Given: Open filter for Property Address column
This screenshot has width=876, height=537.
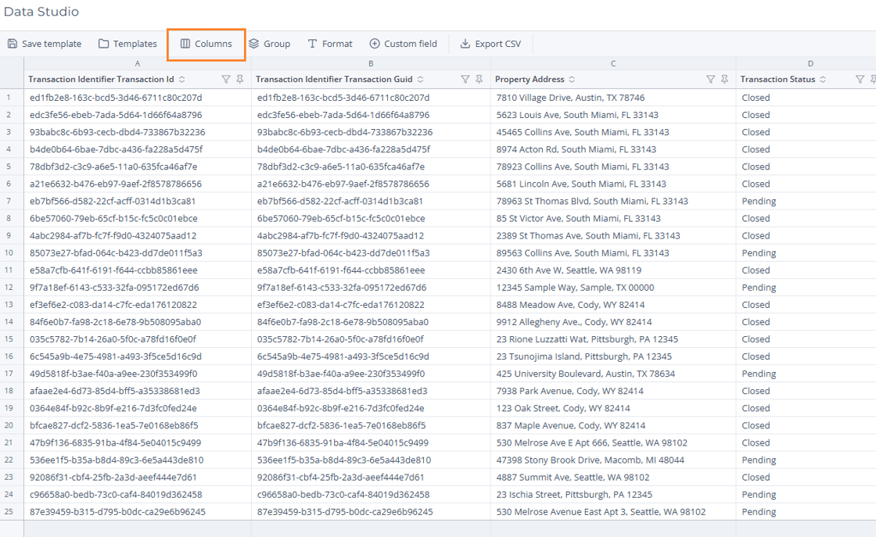Looking at the screenshot, I should 710,79.
